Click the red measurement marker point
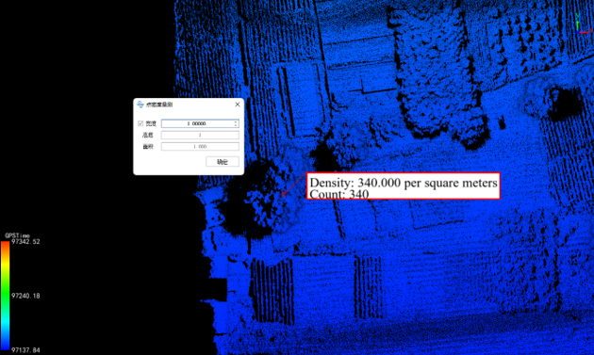594x355 pixels. point(284,194)
